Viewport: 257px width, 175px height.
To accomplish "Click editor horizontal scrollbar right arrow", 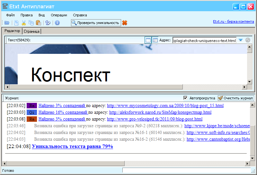I will tap(244, 87).
